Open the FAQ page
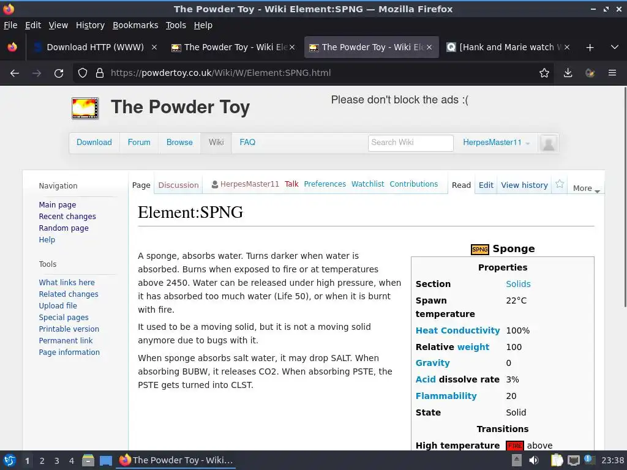This screenshot has width=627, height=470. (x=247, y=143)
